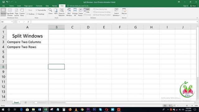Open the File tab
This screenshot has height=112, width=199.
[3, 6]
